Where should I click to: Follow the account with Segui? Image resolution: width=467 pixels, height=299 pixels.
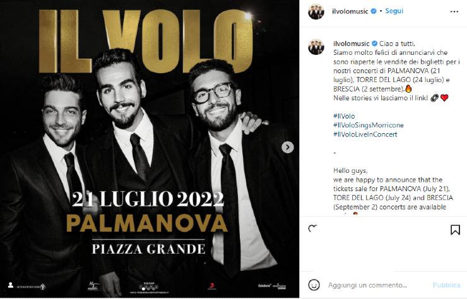[394, 11]
